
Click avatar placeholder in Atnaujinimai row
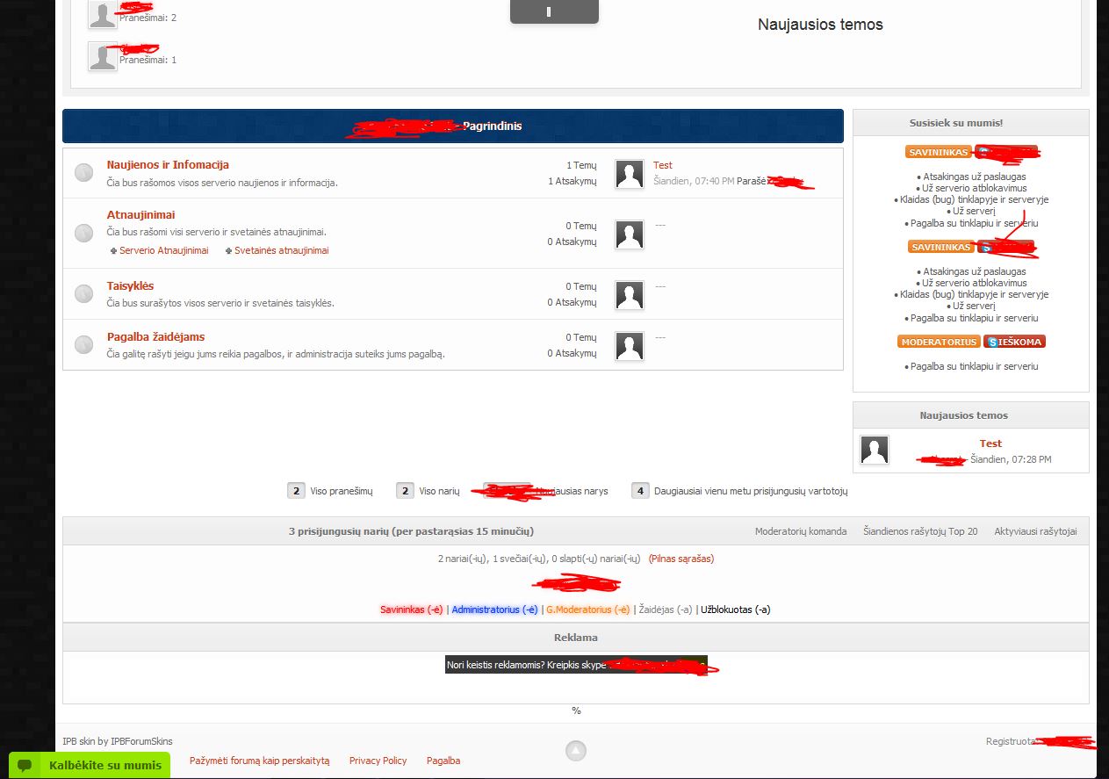click(x=630, y=234)
